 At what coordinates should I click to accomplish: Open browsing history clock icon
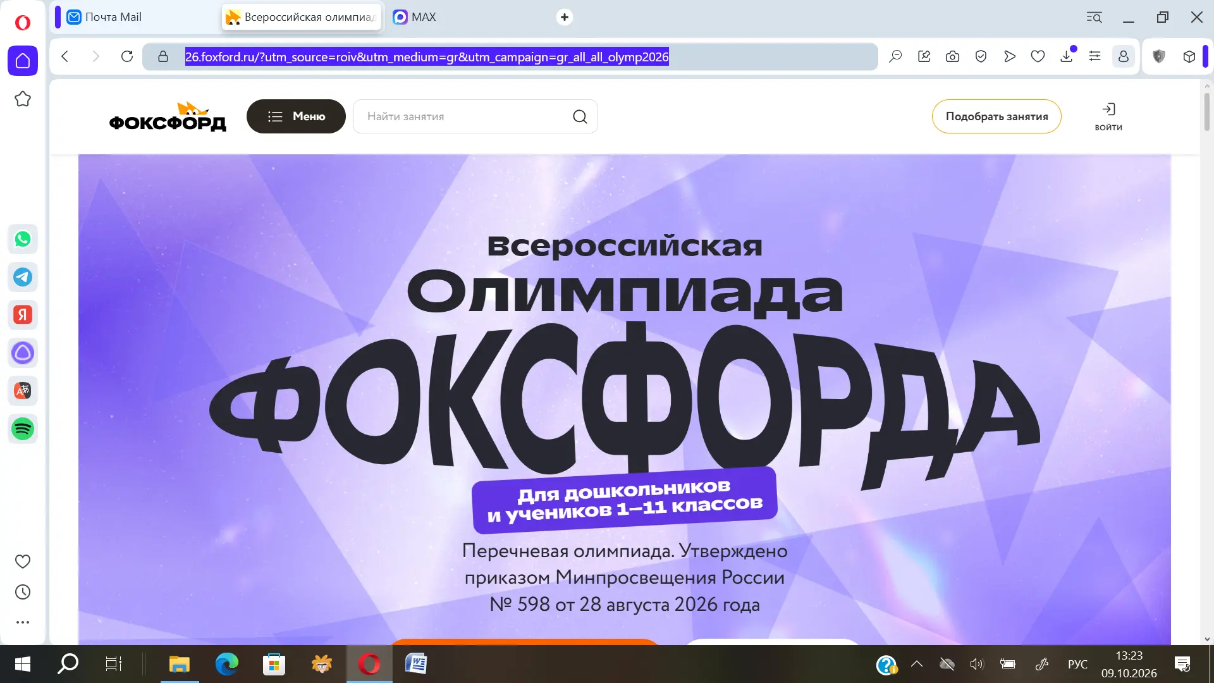click(23, 592)
